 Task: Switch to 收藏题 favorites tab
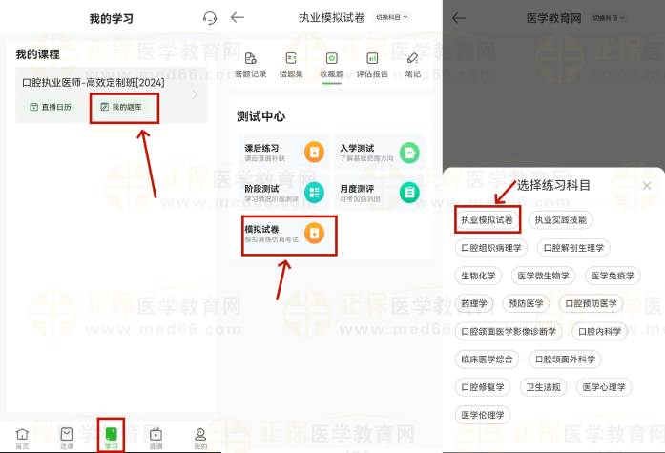[332, 64]
